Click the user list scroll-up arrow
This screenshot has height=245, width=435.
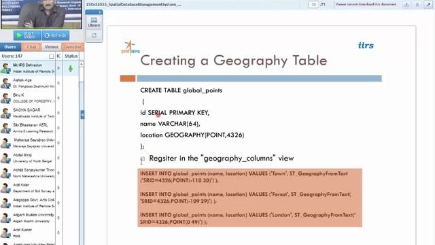pos(82,64)
